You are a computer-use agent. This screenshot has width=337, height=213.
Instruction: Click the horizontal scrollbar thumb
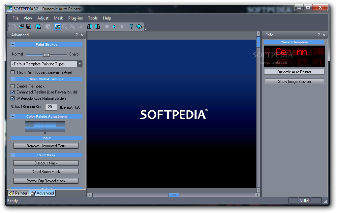(174, 195)
